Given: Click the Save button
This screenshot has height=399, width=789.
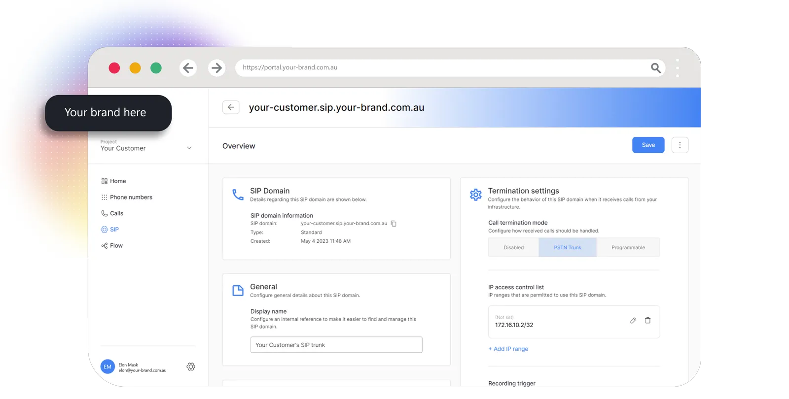Looking at the screenshot, I should pos(648,145).
